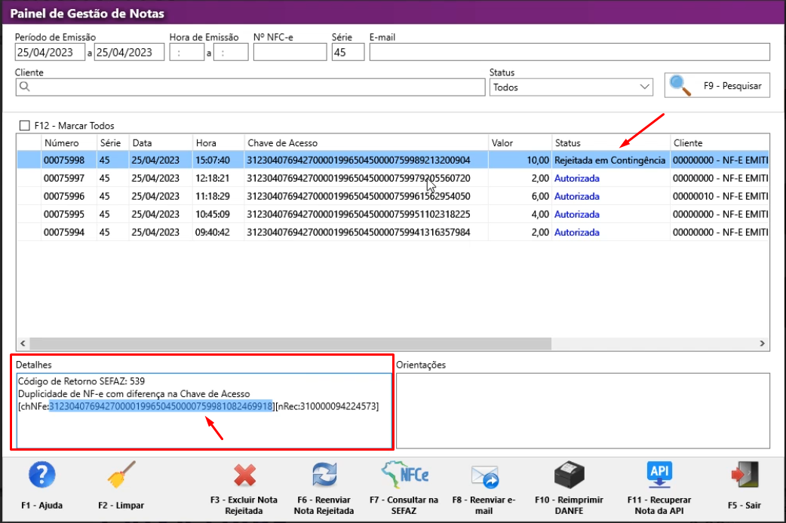Click the start Período de Emissão date field

(50, 52)
